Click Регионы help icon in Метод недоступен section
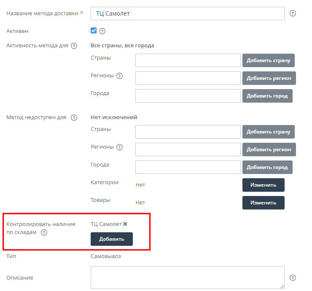Image resolution: width=312 pixels, height=291 pixels. [x=119, y=147]
